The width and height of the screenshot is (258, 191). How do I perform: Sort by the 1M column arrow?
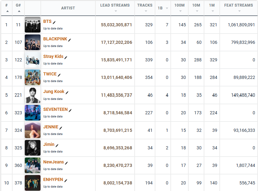213,11
